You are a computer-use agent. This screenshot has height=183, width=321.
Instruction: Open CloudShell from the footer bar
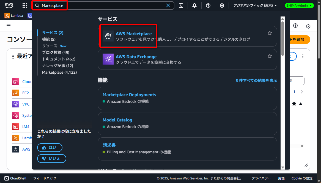16,178
